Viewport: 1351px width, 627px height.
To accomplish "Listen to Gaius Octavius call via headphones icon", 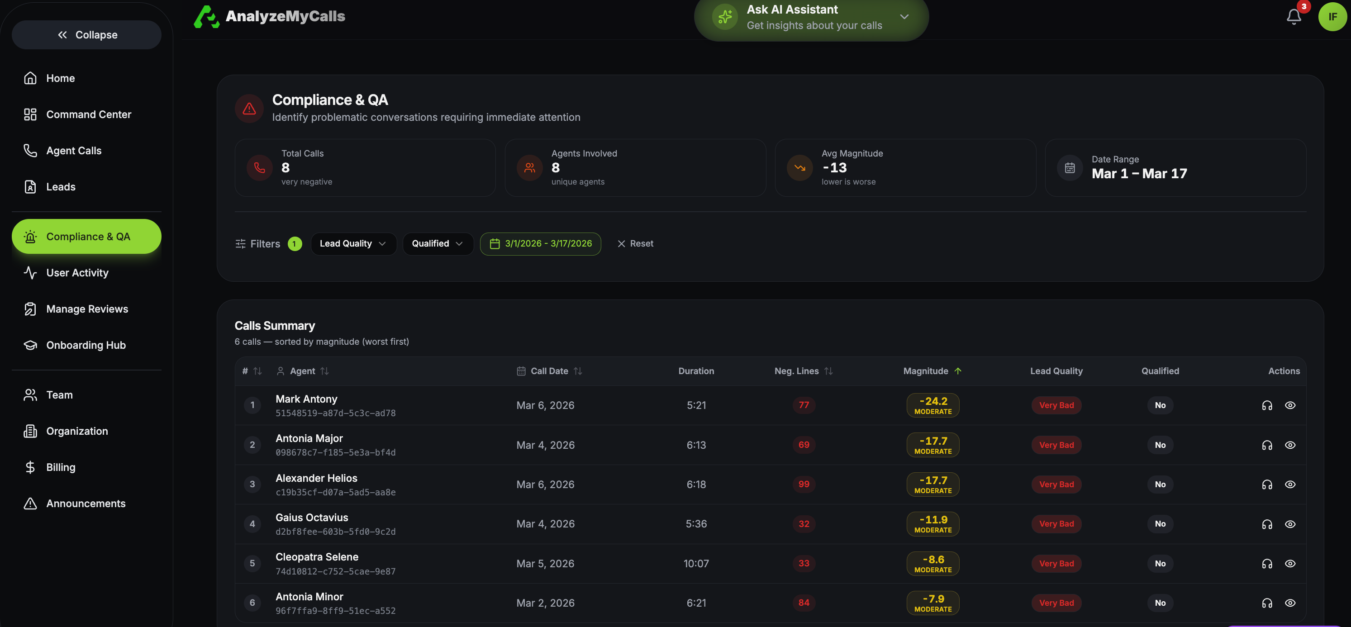I will 1266,524.
